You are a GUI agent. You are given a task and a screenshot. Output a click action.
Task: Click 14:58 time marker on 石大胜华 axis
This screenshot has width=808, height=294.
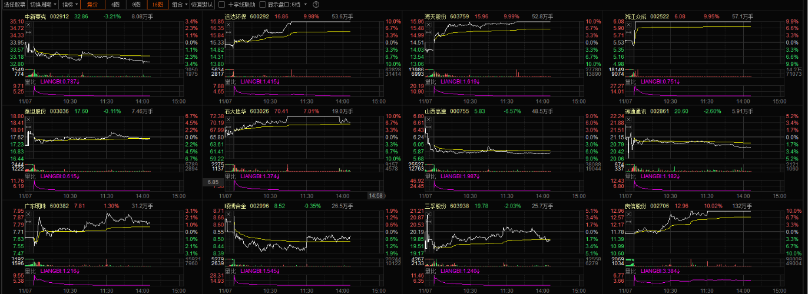[x=376, y=195]
